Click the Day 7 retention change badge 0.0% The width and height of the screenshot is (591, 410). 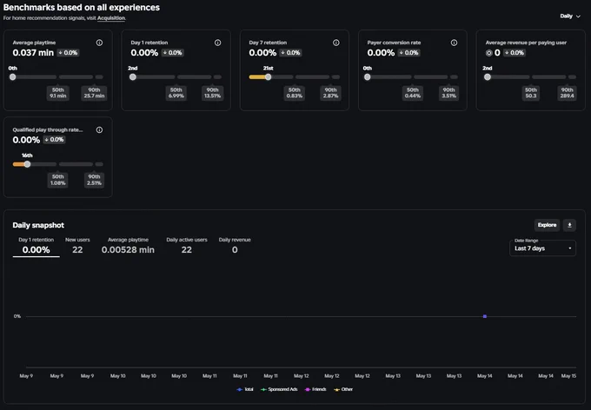point(290,53)
